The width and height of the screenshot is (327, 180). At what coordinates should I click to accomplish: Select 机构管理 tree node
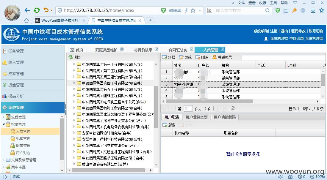pos(23,138)
